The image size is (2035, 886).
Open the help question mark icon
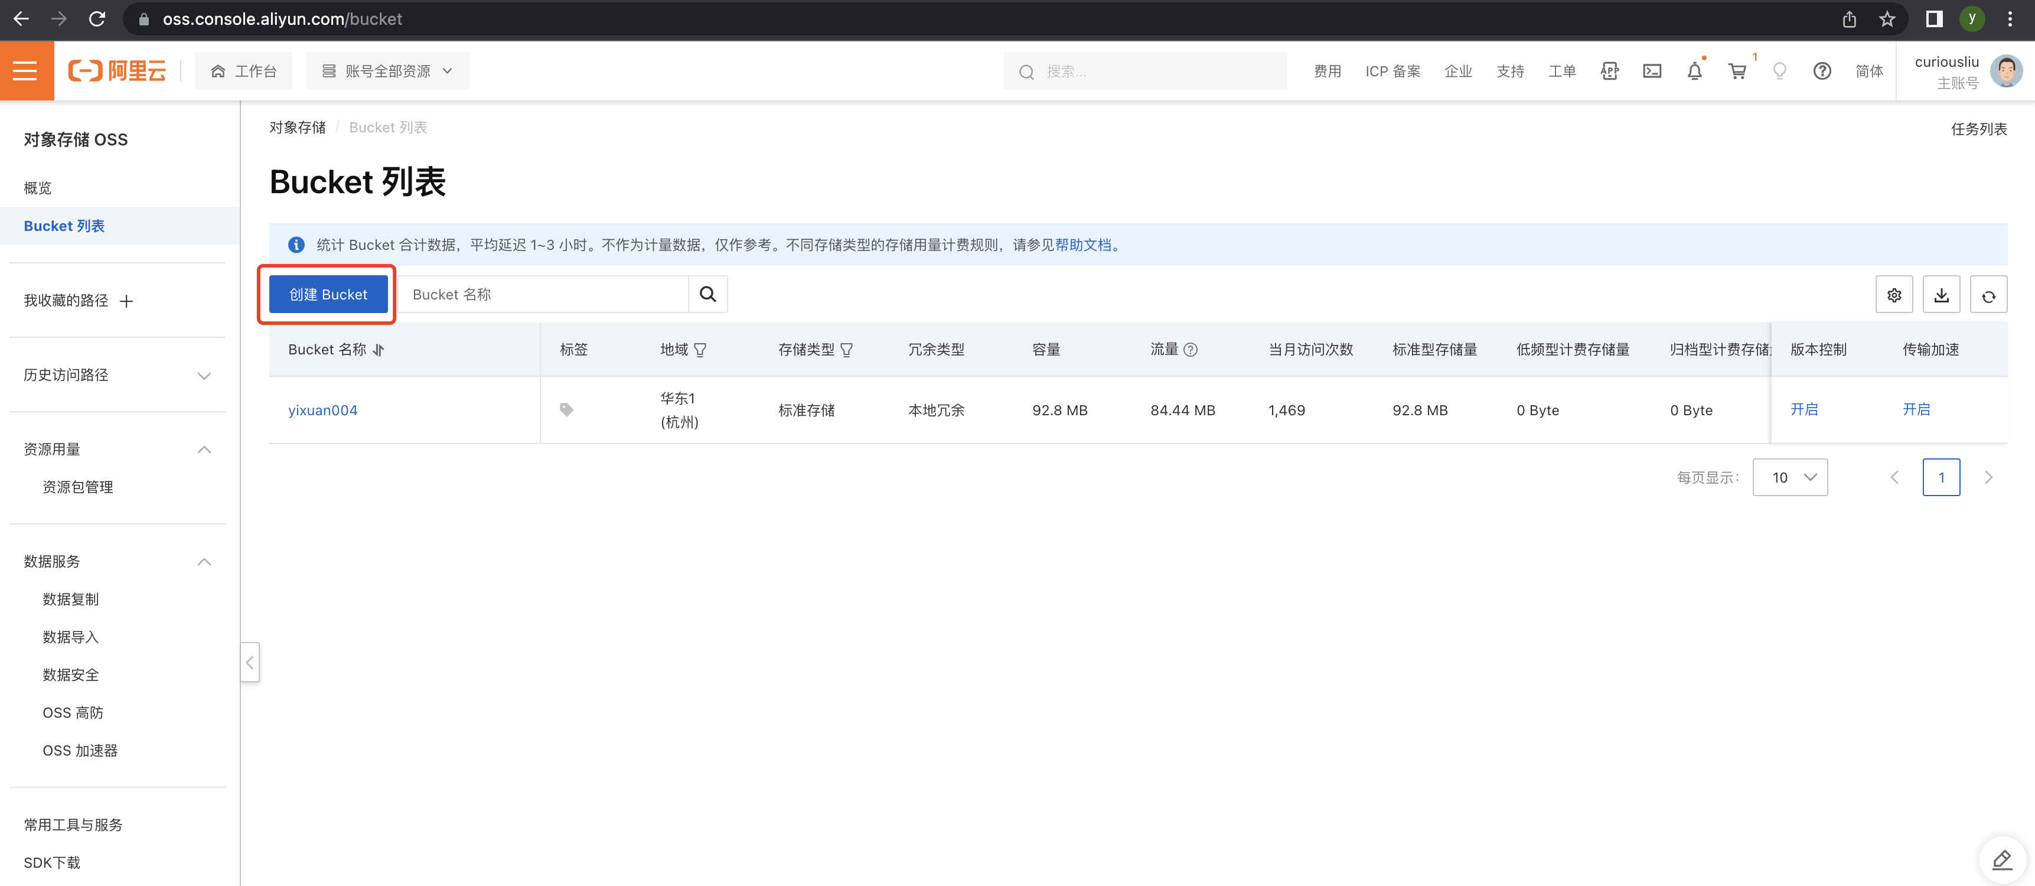(x=1822, y=71)
